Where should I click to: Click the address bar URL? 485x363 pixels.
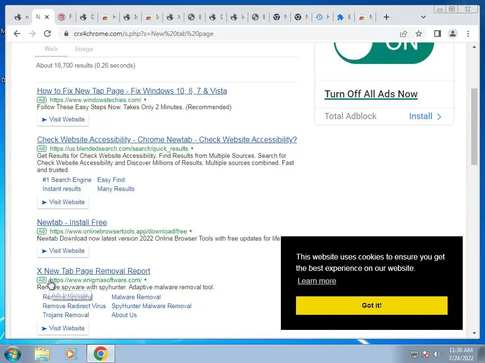pos(144,34)
